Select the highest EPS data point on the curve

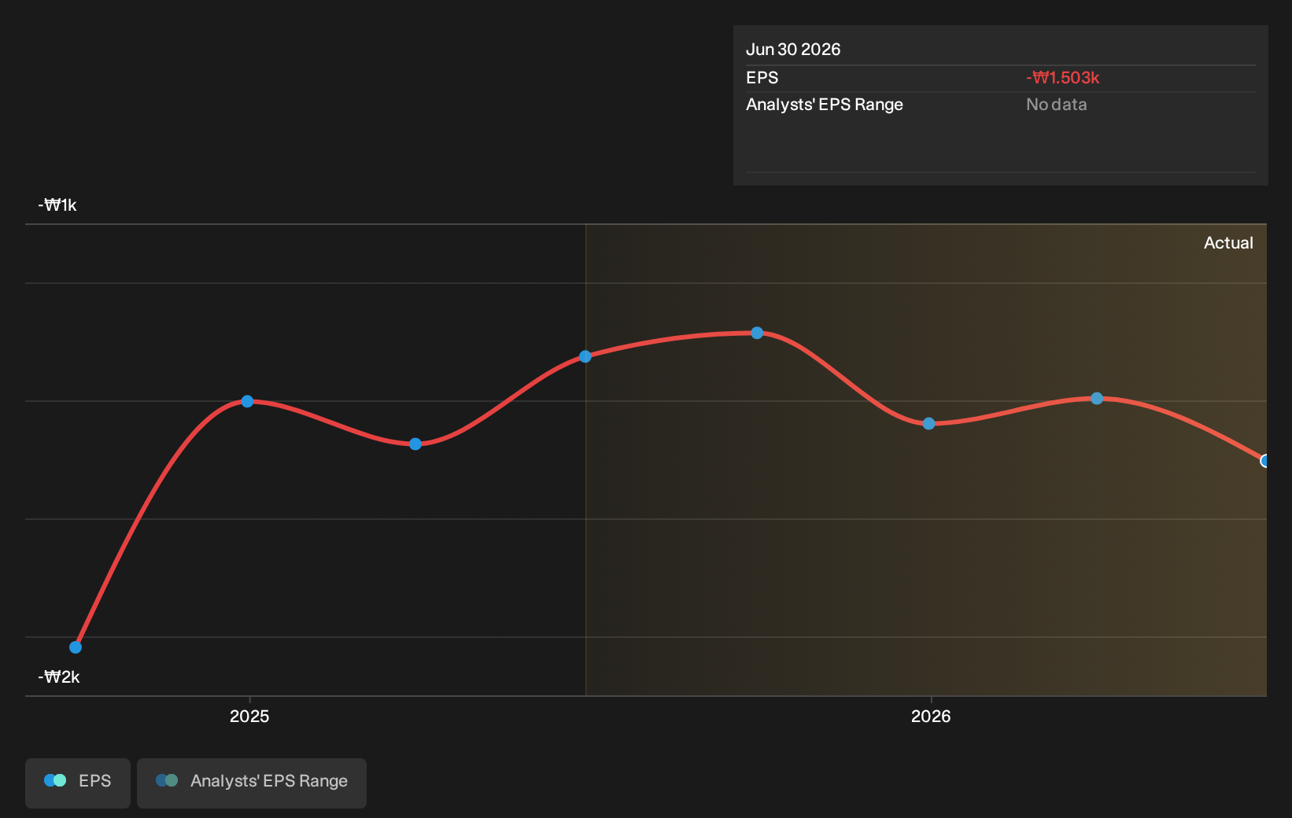[x=757, y=333]
